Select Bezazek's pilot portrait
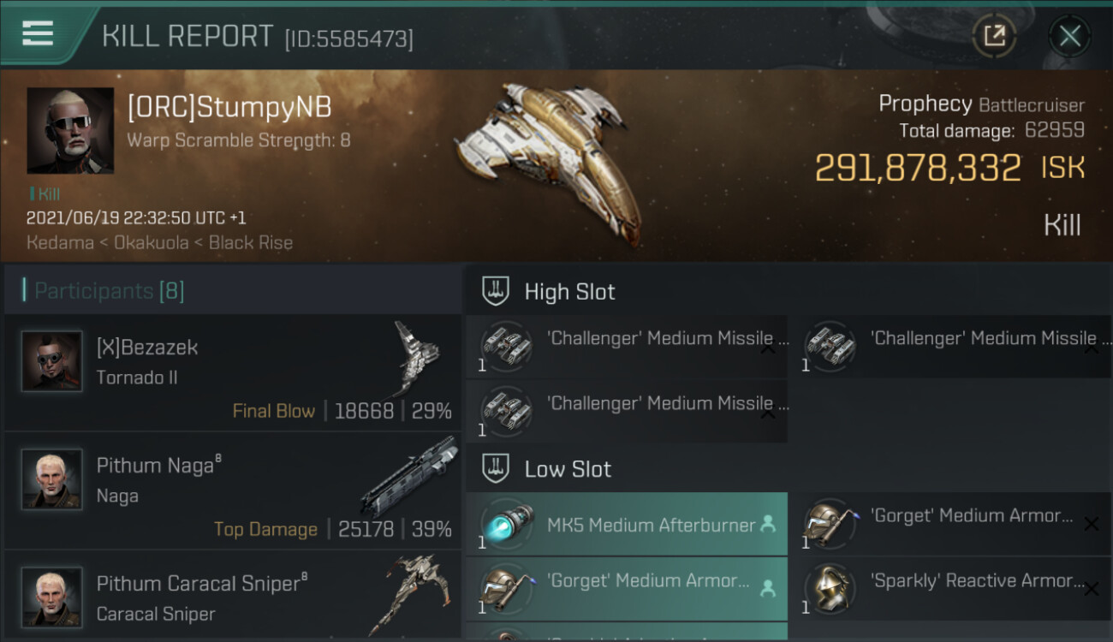Viewport: 1113px width, 642px height. [x=52, y=361]
